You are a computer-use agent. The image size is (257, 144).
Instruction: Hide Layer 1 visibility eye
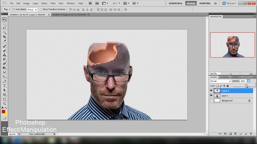pos(211,96)
